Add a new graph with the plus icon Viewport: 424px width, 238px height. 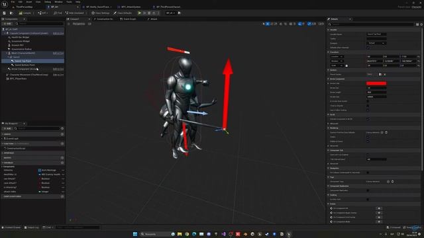(62, 134)
